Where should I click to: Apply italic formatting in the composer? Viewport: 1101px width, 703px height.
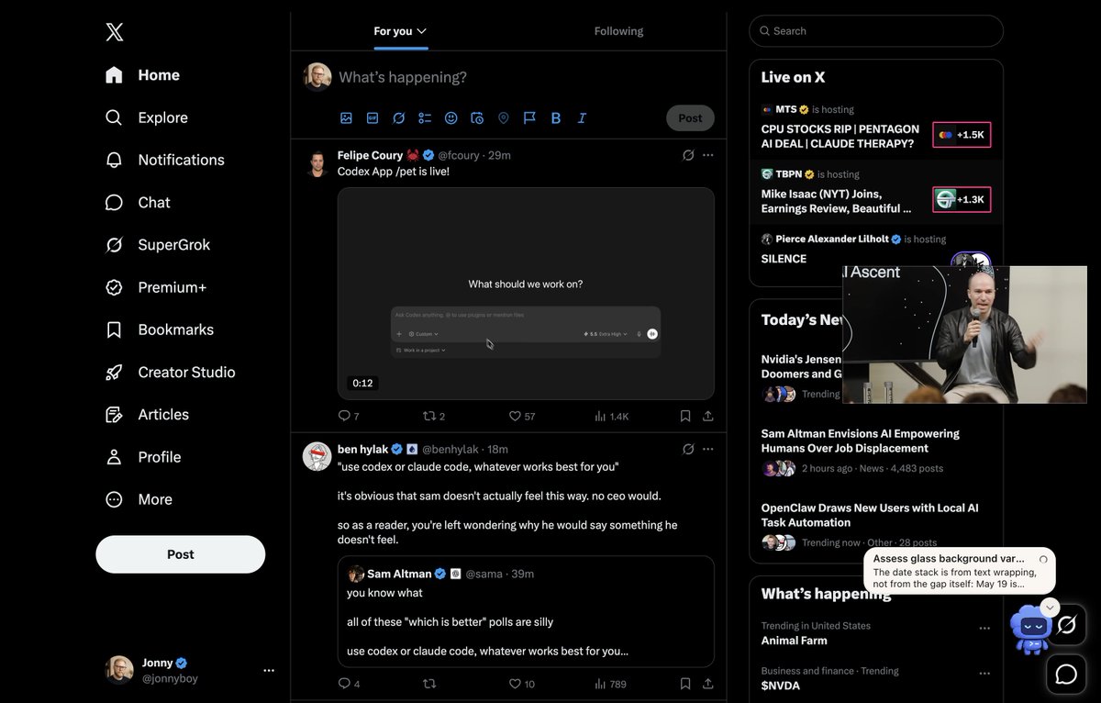click(582, 117)
